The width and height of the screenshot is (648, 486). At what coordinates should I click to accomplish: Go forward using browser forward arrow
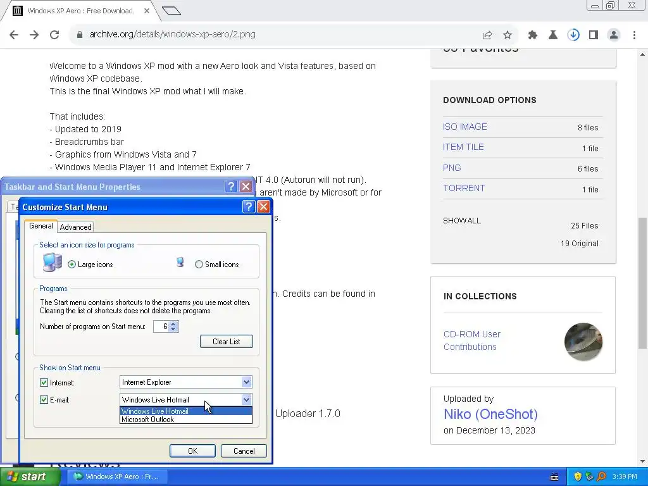point(34,35)
